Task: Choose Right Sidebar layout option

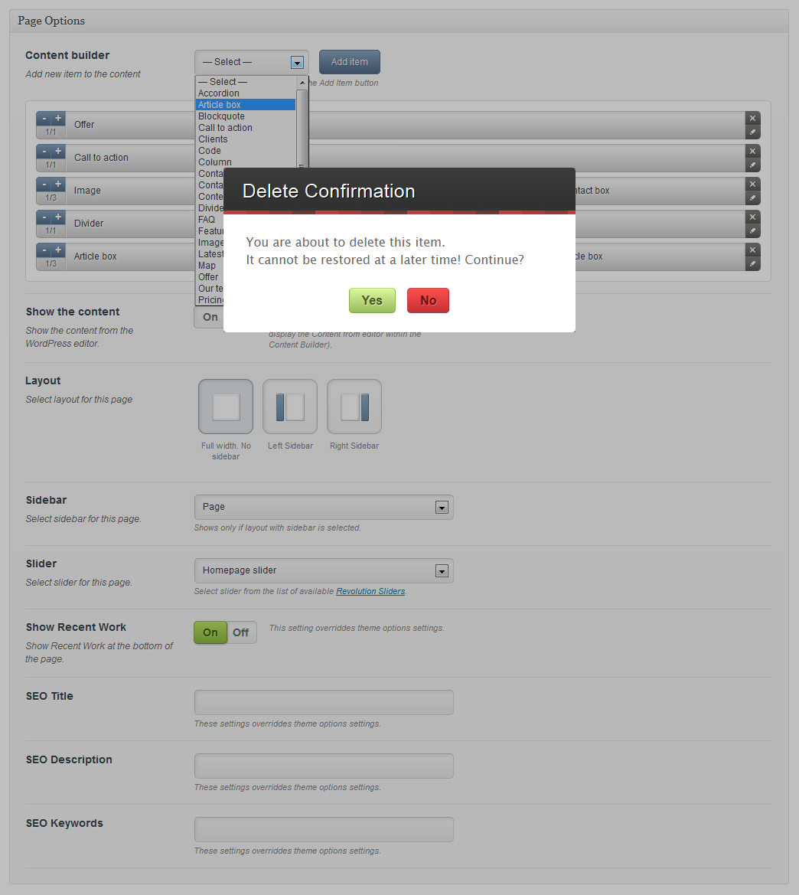Action: click(354, 407)
